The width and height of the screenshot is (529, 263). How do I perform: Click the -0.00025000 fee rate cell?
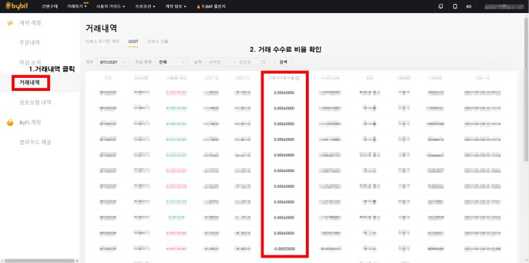point(284,249)
